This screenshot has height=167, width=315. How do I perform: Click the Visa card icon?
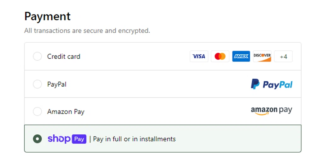(199, 57)
